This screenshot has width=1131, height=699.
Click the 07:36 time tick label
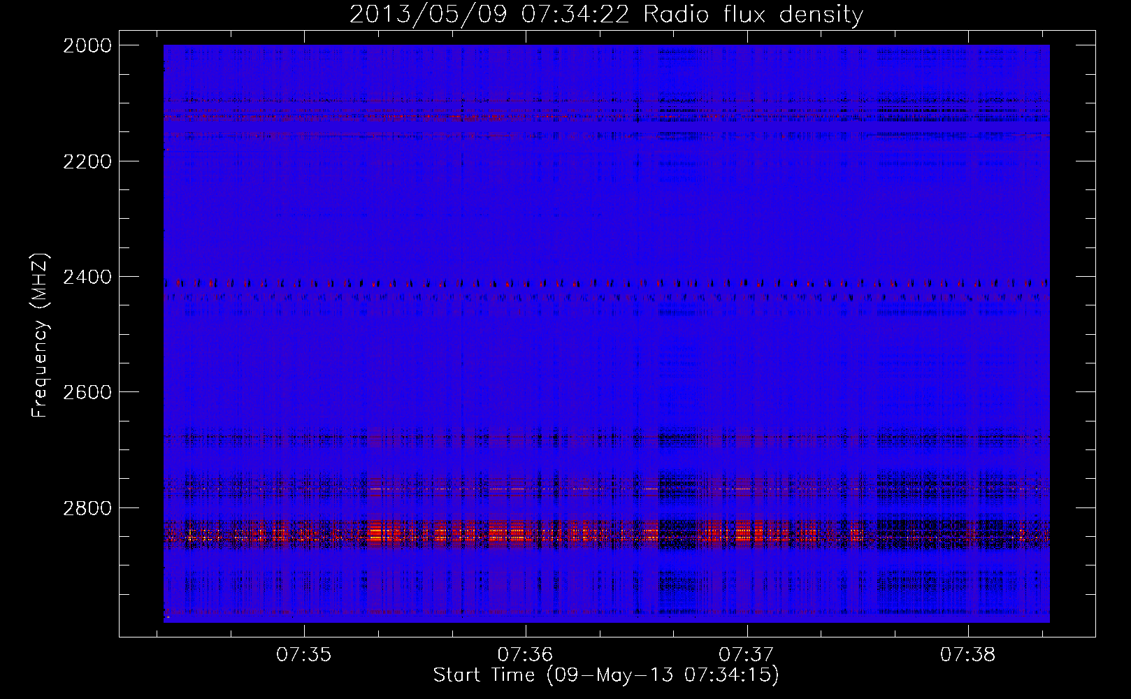pyautogui.click(x=525, y=655)
